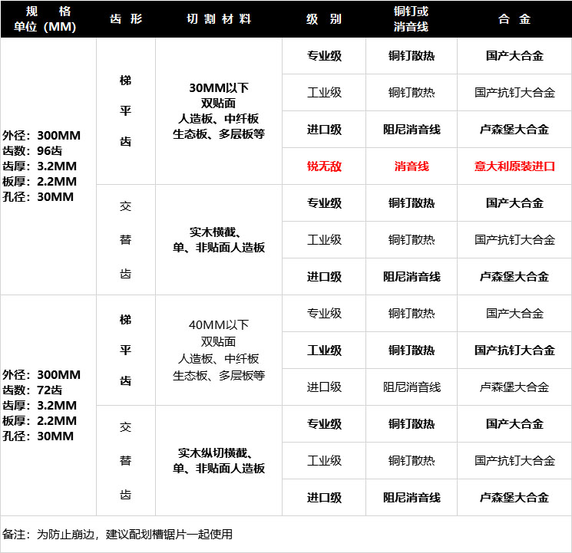572x553 pixels.
Task: Click the "级别" column header
Action: click(x=324, y=19)
